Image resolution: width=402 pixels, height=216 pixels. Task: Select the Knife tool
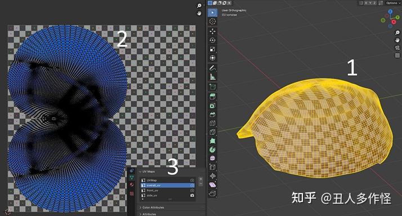[x=212, y=132]
